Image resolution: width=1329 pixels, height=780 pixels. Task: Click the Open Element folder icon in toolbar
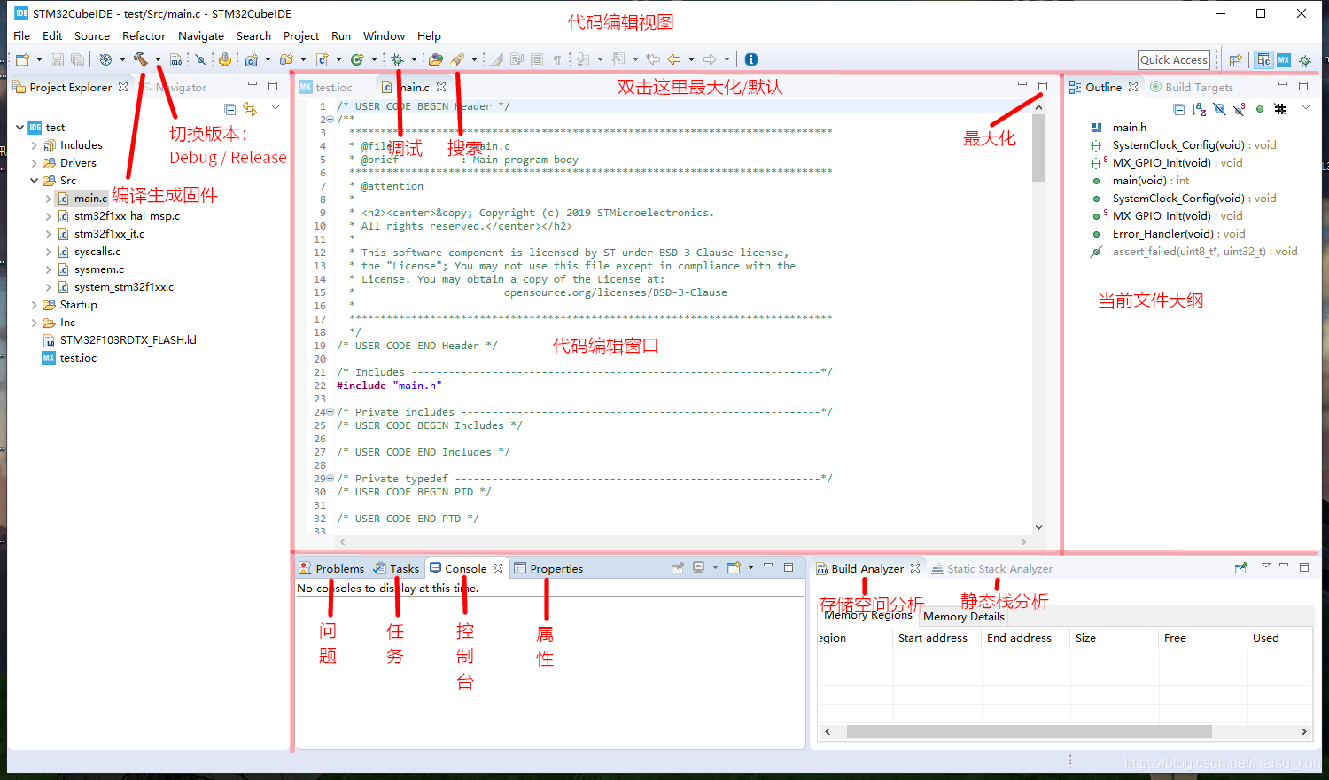coord(435,59)
